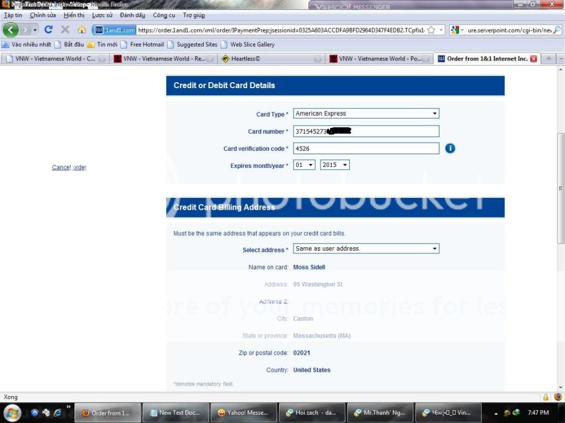Open the Card Type dropdown

366,113
